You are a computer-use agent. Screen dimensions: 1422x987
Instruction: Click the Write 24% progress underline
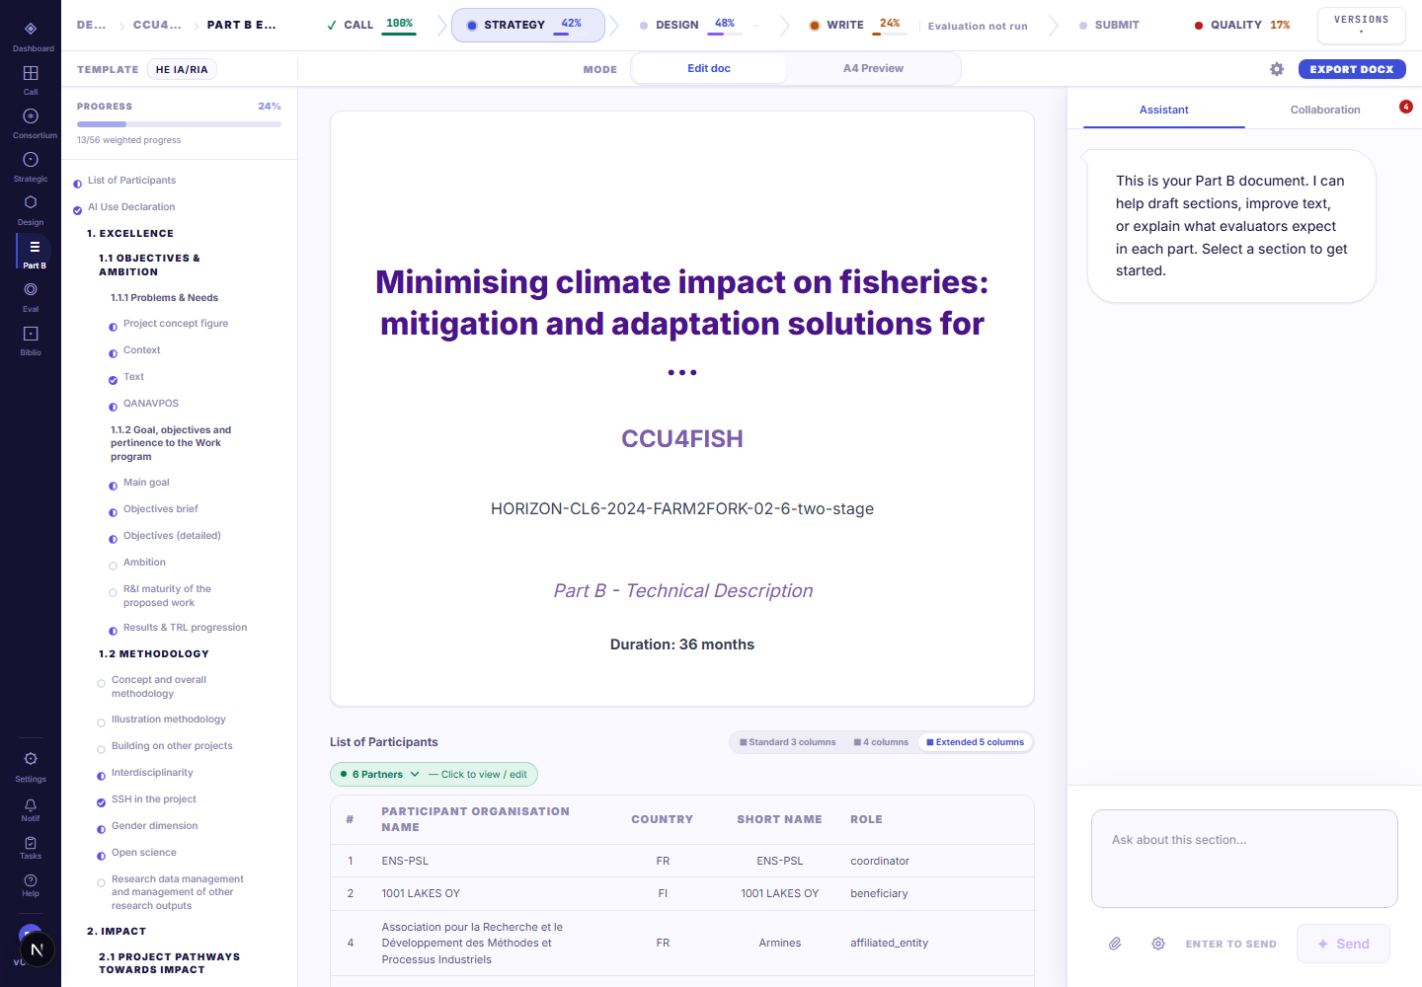click(890, 35)
